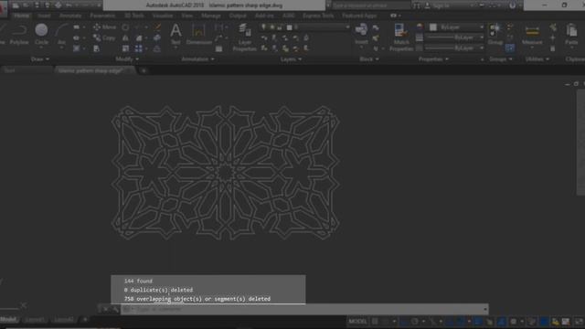The height and width of the screenshot is (329, 585).
Task: Click the command line input field
Action: pyautogui.click(x=304, y=309)
